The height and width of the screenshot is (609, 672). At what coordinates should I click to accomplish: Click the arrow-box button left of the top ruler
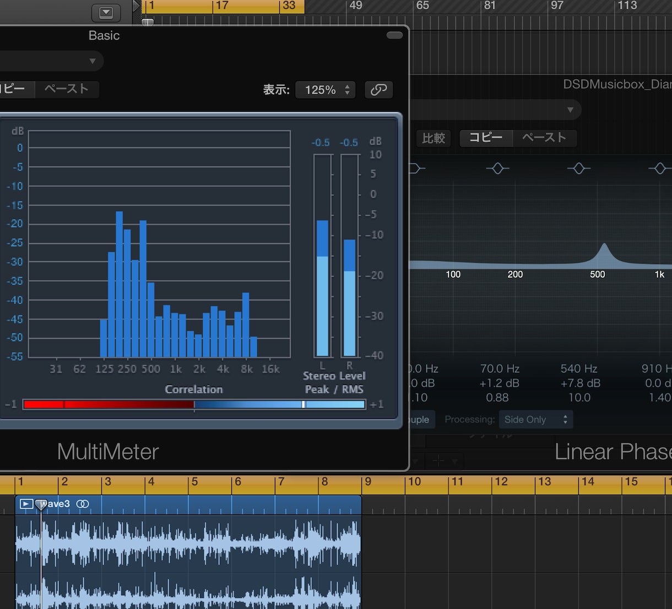pyautogui.click(x=106, y=12)
